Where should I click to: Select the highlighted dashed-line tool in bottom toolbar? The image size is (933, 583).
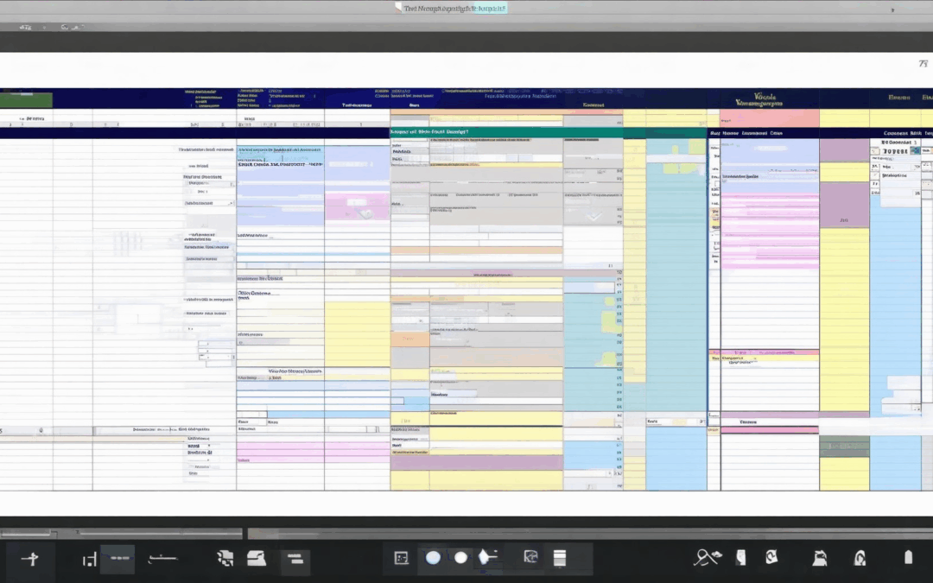pyautogui.click(x=117, y=559)
